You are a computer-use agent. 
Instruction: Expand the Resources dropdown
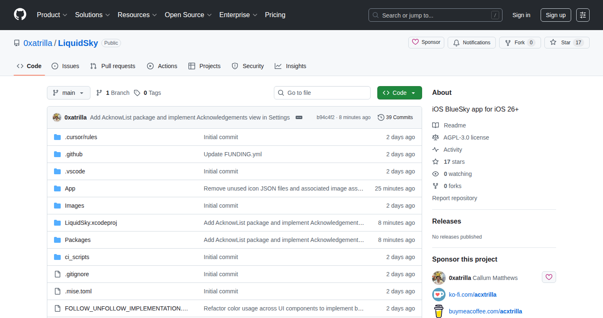coord(137,15)
